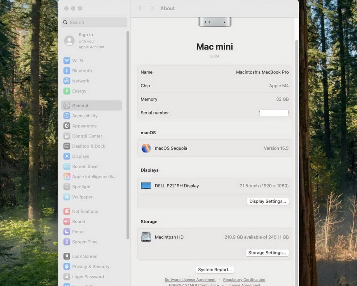Click the 2024 year label
The height and width of the screenshot is (286, 357).
[215, 56]
